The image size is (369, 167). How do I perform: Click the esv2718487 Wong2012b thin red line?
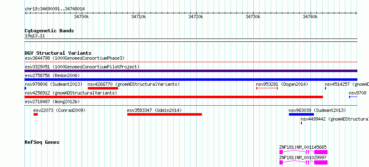point(191,106)
